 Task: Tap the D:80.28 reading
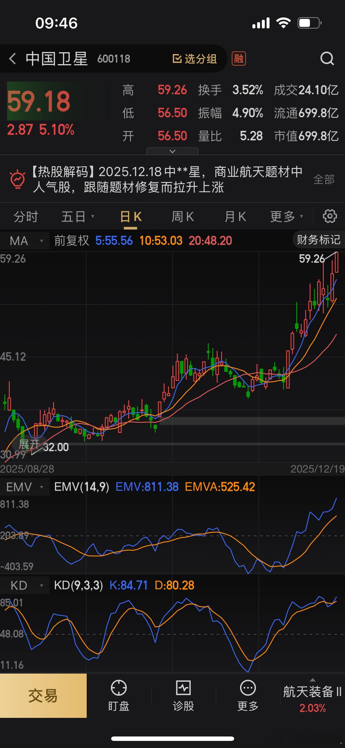pos(175,585)
